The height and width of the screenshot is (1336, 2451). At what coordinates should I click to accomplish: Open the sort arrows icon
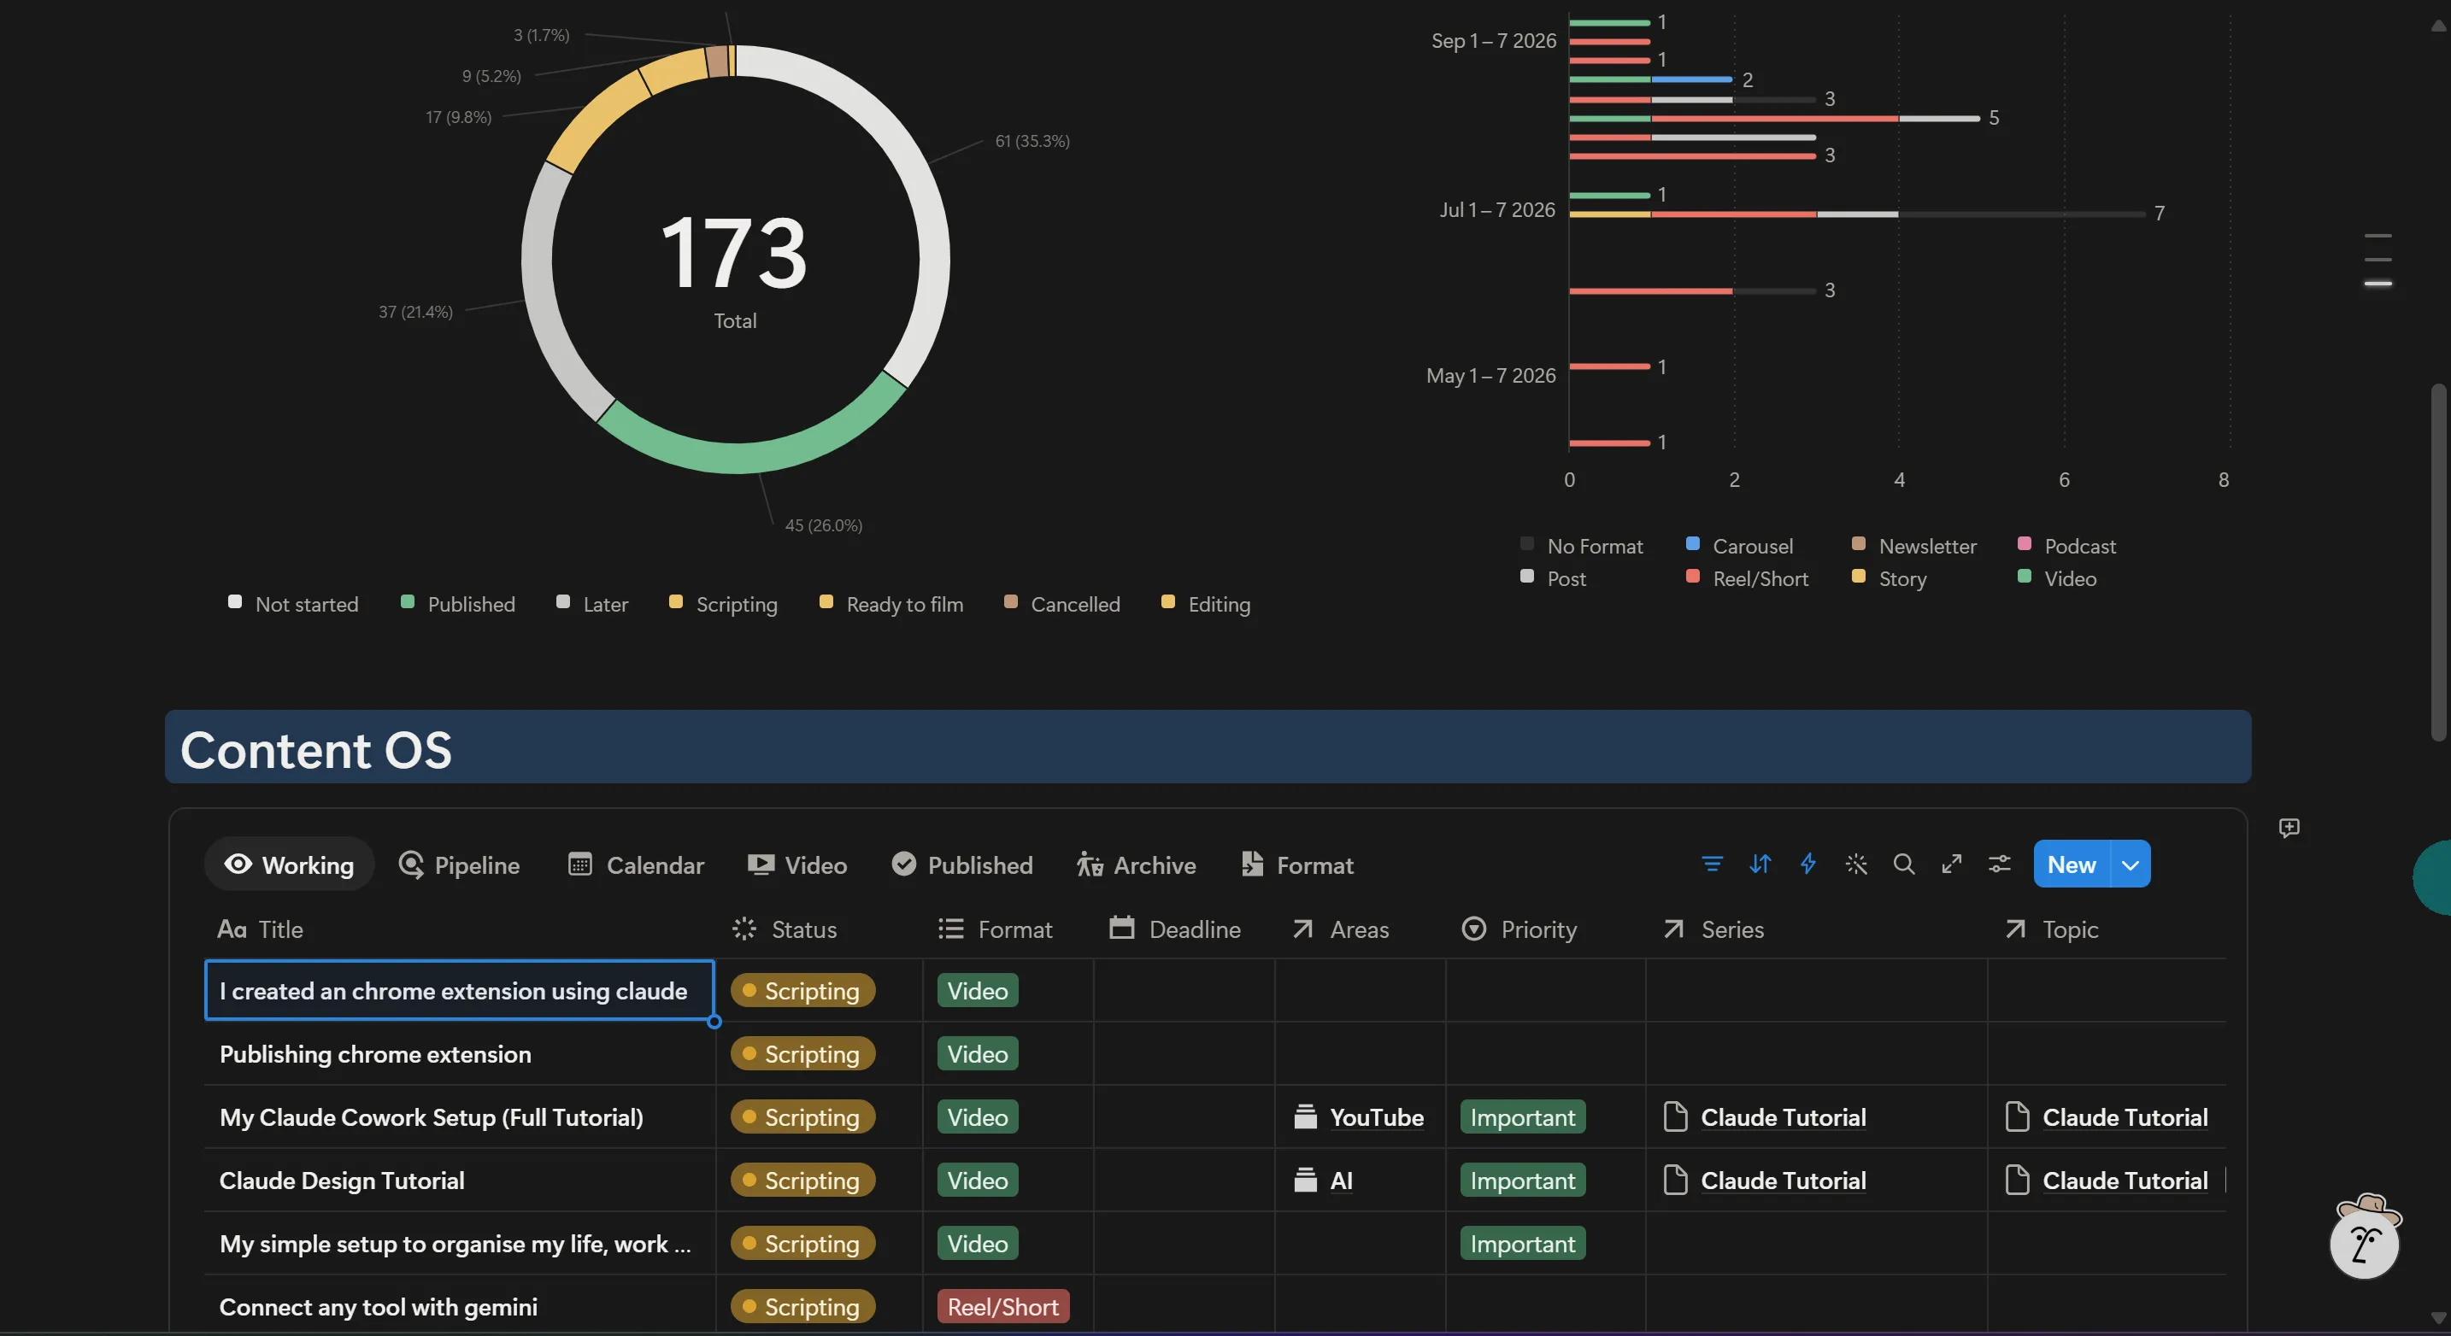pyautogui.click(x=1760, y=864)
